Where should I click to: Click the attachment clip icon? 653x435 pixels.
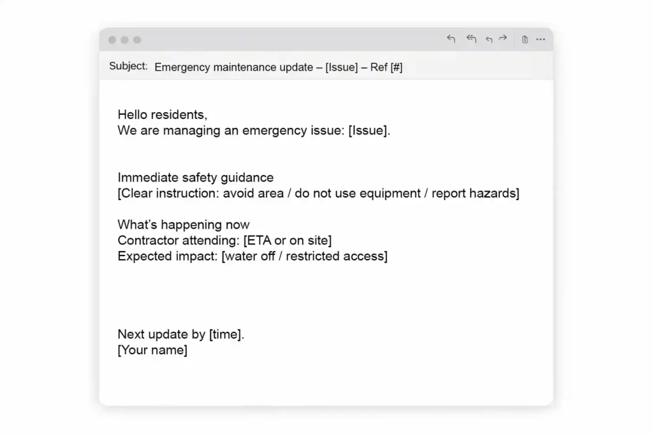525,39
